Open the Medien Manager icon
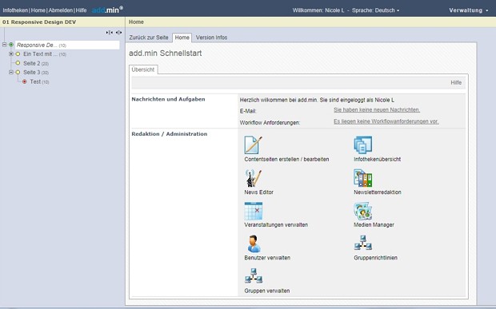The image size is (496, 309). click(363, 211)
